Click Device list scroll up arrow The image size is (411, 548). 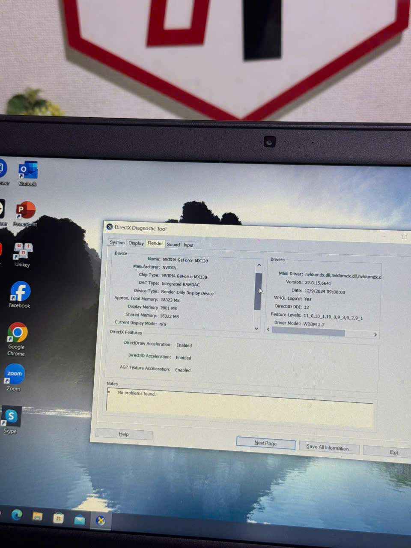[x=259, y=265]
